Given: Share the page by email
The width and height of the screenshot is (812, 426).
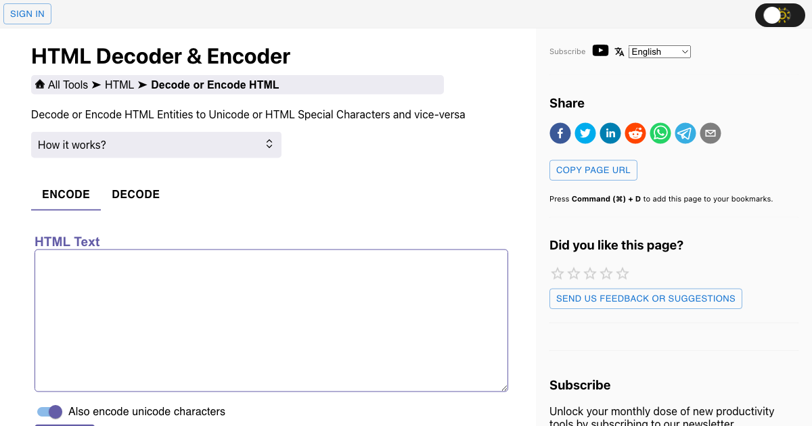Looking at the screenshot, I should 710,133.
